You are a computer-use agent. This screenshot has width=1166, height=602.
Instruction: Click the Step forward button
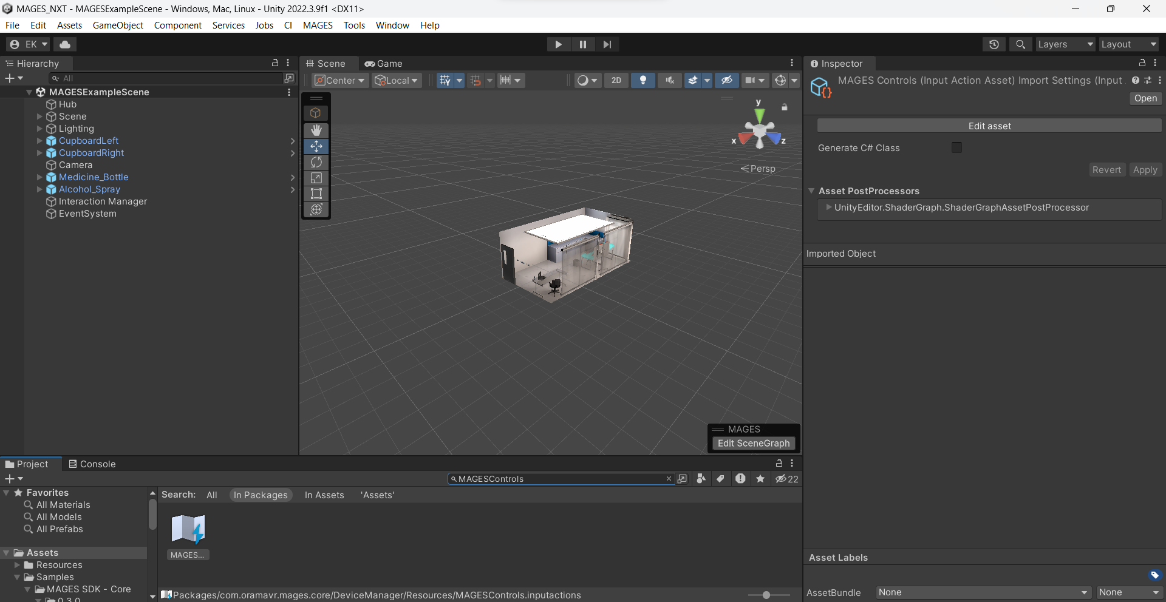coord(607,44)
